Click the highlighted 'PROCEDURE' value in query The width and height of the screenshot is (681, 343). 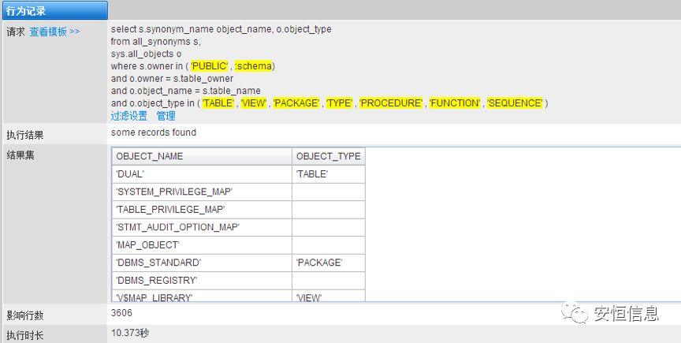391,103
